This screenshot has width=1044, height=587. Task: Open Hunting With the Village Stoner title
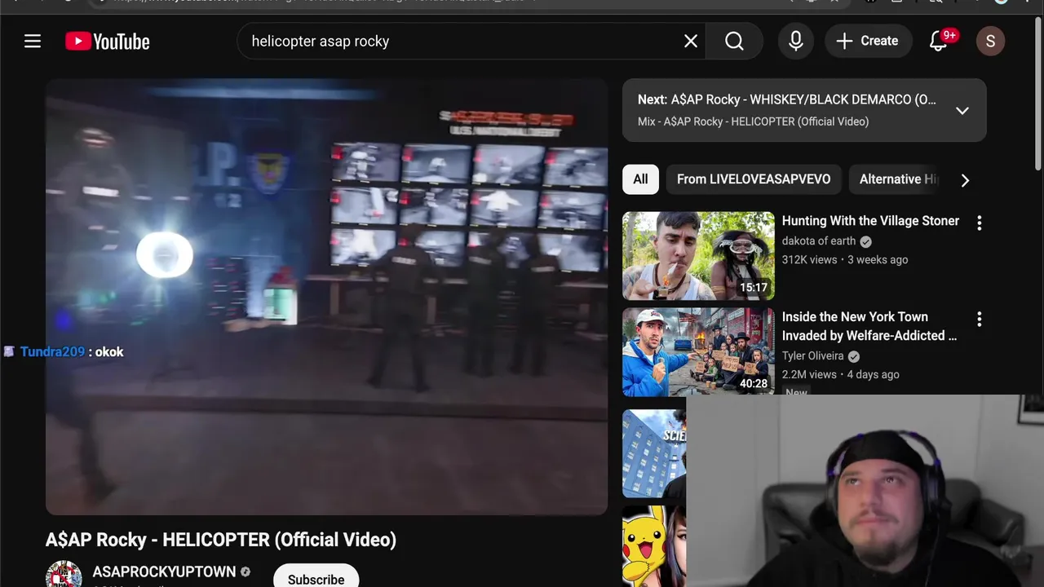(870, 221)
